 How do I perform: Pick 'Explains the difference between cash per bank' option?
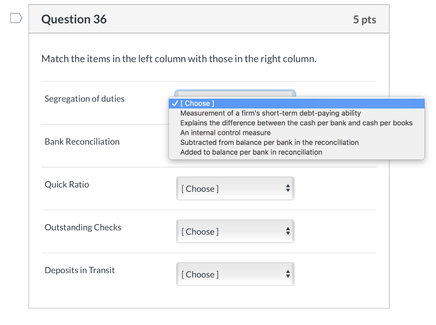[296, 123]
